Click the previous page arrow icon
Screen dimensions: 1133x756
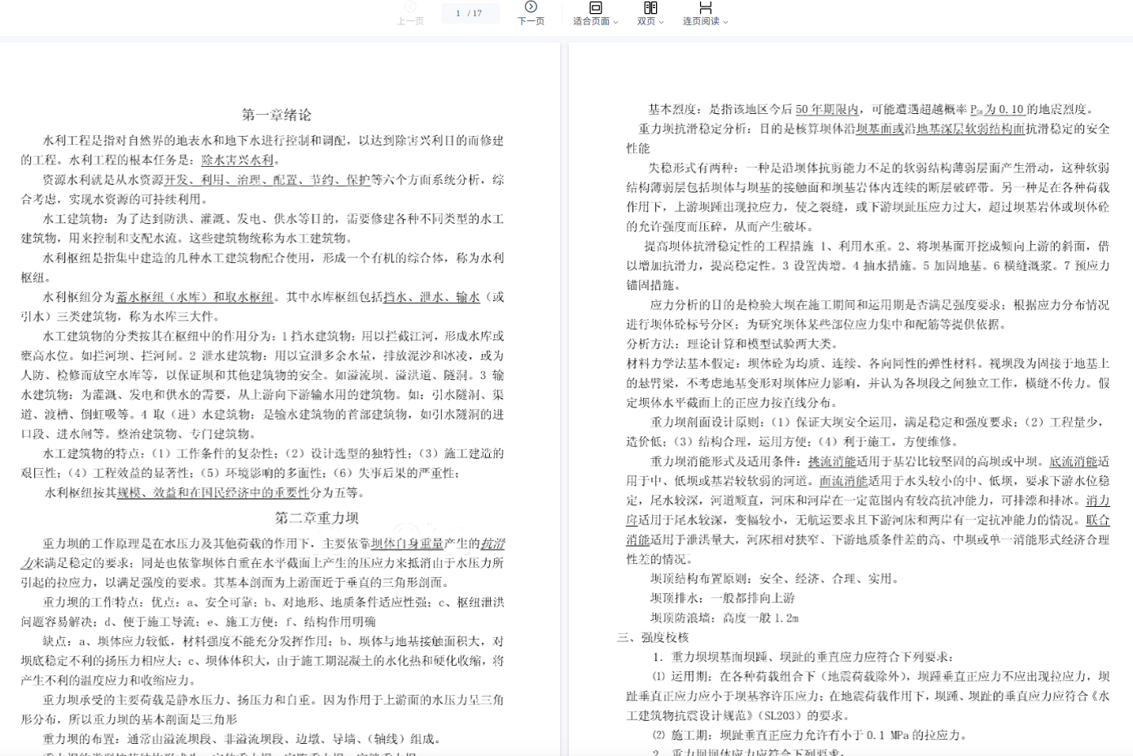click(x=410, y=7)
